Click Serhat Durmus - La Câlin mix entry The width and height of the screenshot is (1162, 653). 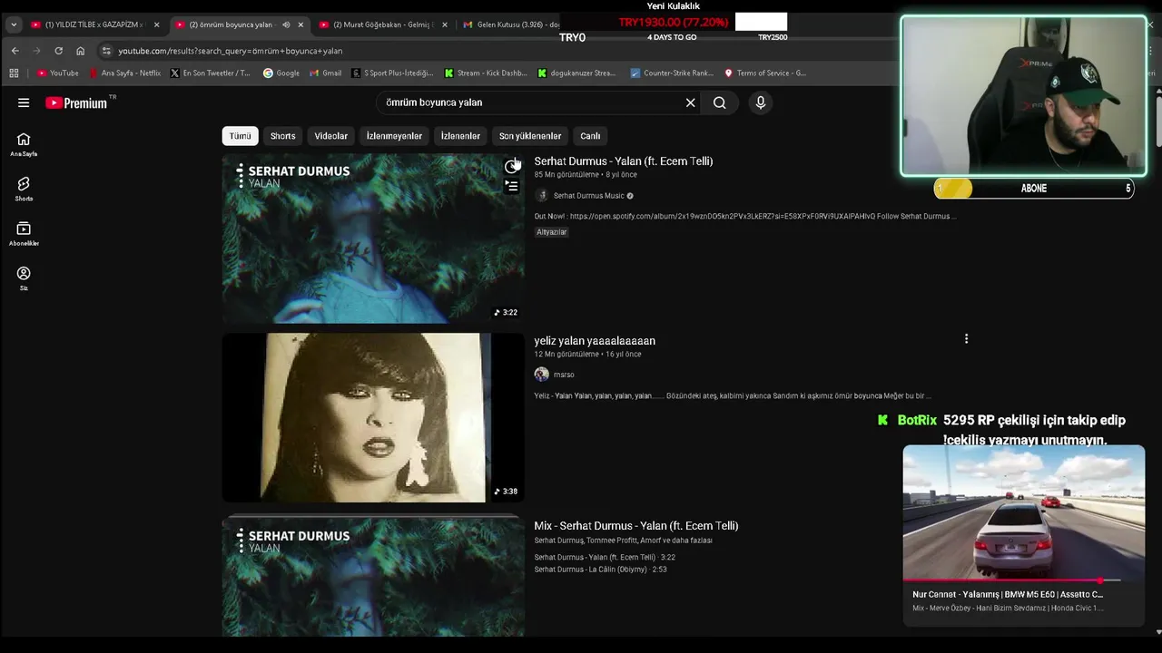click(x=600, y=570)
